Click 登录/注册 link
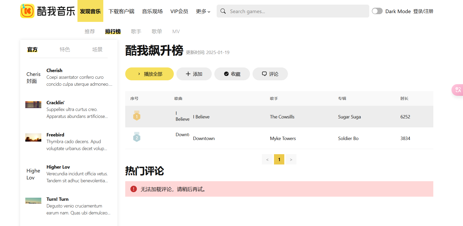The width and height of the screenshot is (463, 226). (423, 11)
